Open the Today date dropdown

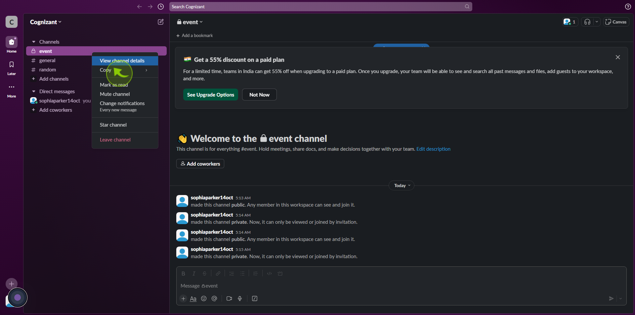coord(402,185)
